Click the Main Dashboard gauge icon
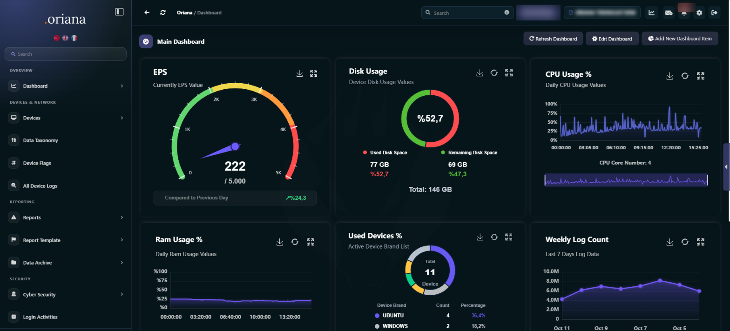 click(146, 41)
